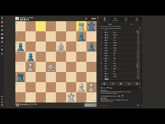Click the highlighted yellow c8 square

click(41, 26)
